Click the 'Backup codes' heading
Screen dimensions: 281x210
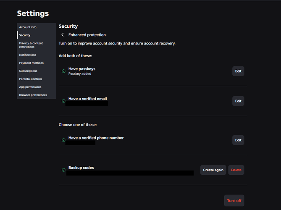81,168
